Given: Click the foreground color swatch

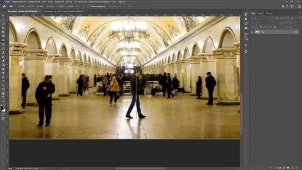Looking at the screenshot, I should click(2, 109).
